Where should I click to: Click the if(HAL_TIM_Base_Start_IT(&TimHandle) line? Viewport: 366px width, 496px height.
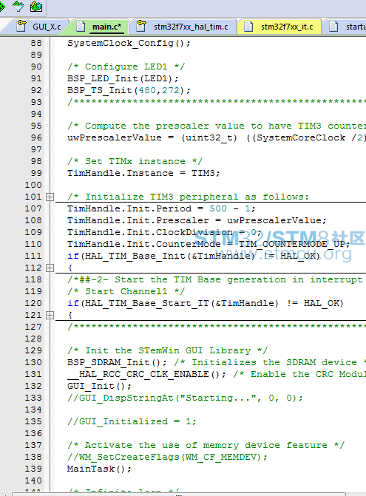tap(206, 303)
